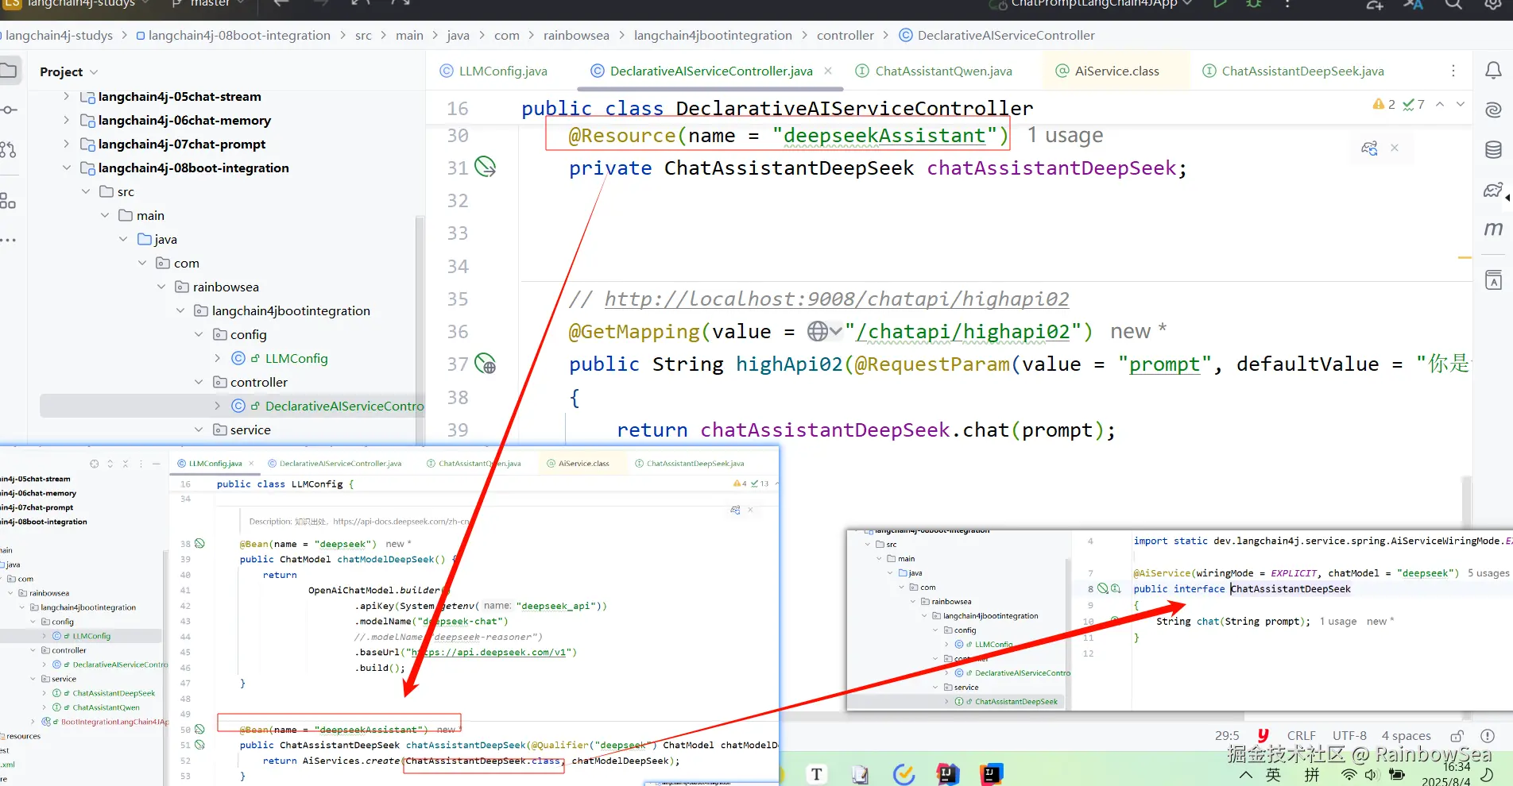The image size is (1513, 786).
Task: Collapse the config package folder
Action: tap(199, 334)
